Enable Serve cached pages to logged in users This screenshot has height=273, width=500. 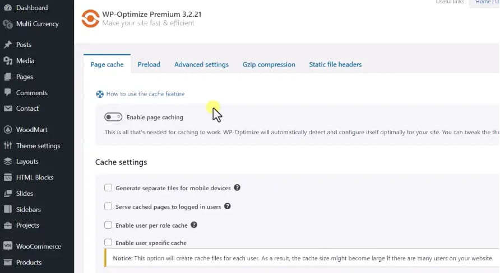pyautogui.click(x=108, y=206)
